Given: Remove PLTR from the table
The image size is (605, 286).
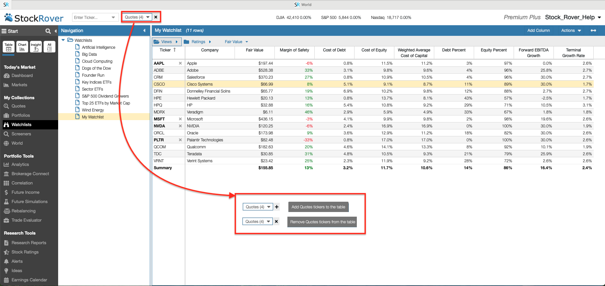Looking at the screenshot, I should click(x=180, y=140).
